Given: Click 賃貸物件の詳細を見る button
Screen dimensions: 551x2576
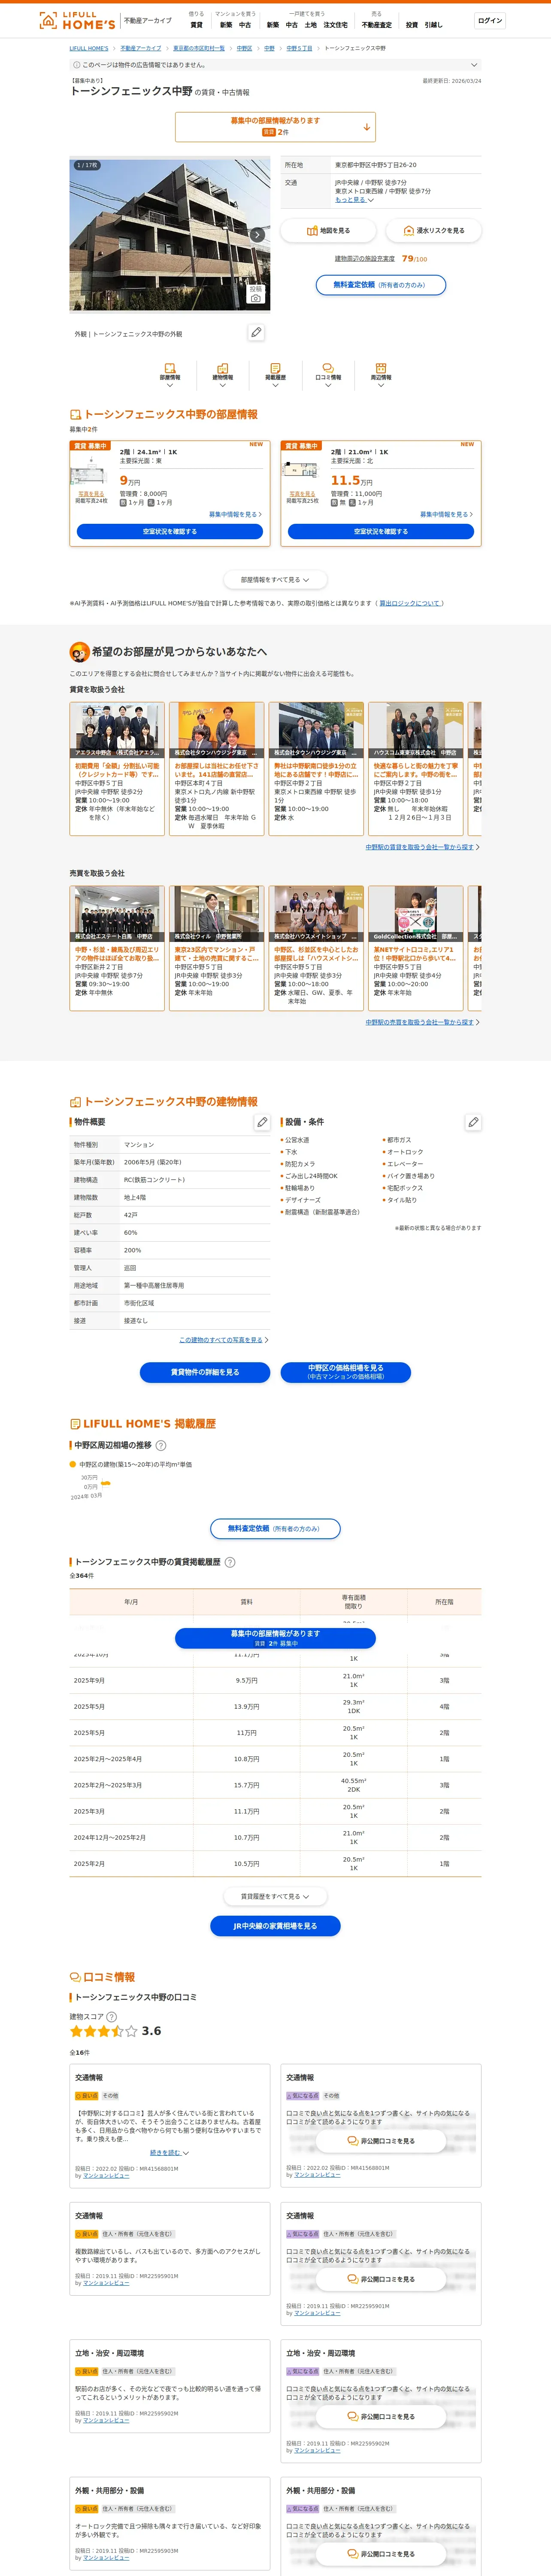Looking at the screenshot, I should (x=205, y=1372).
